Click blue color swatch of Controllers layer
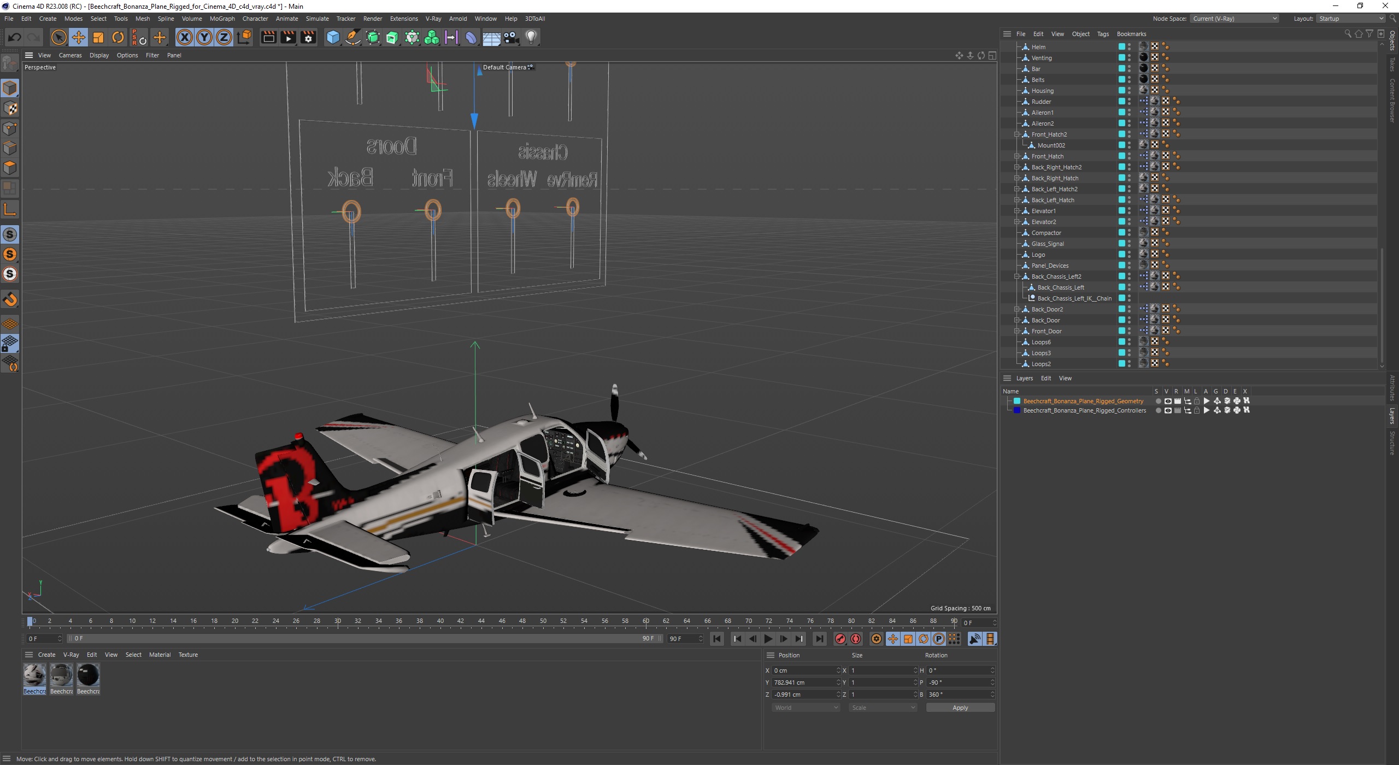Screen dimensions: 1399x765 (x=1017, y=410)
